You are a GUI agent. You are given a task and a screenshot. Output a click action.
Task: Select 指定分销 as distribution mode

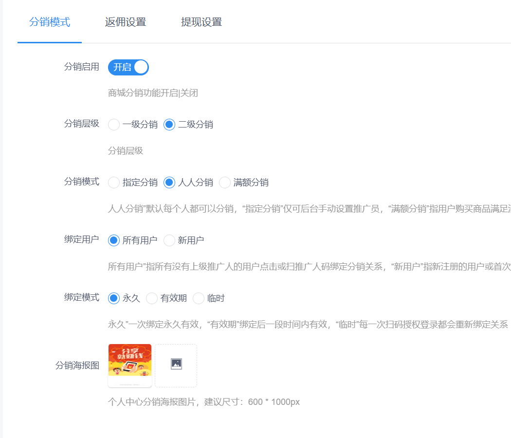pos(114,182)
